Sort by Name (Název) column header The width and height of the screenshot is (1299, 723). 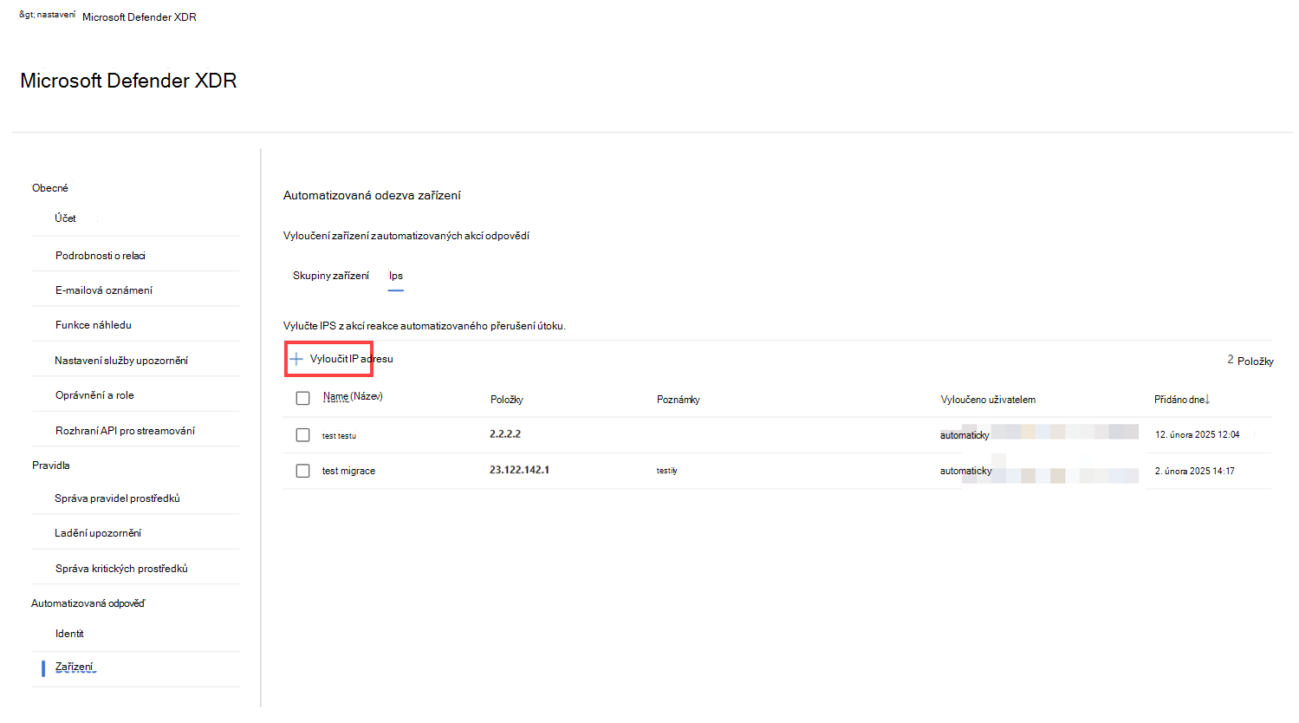pos(353,396)
